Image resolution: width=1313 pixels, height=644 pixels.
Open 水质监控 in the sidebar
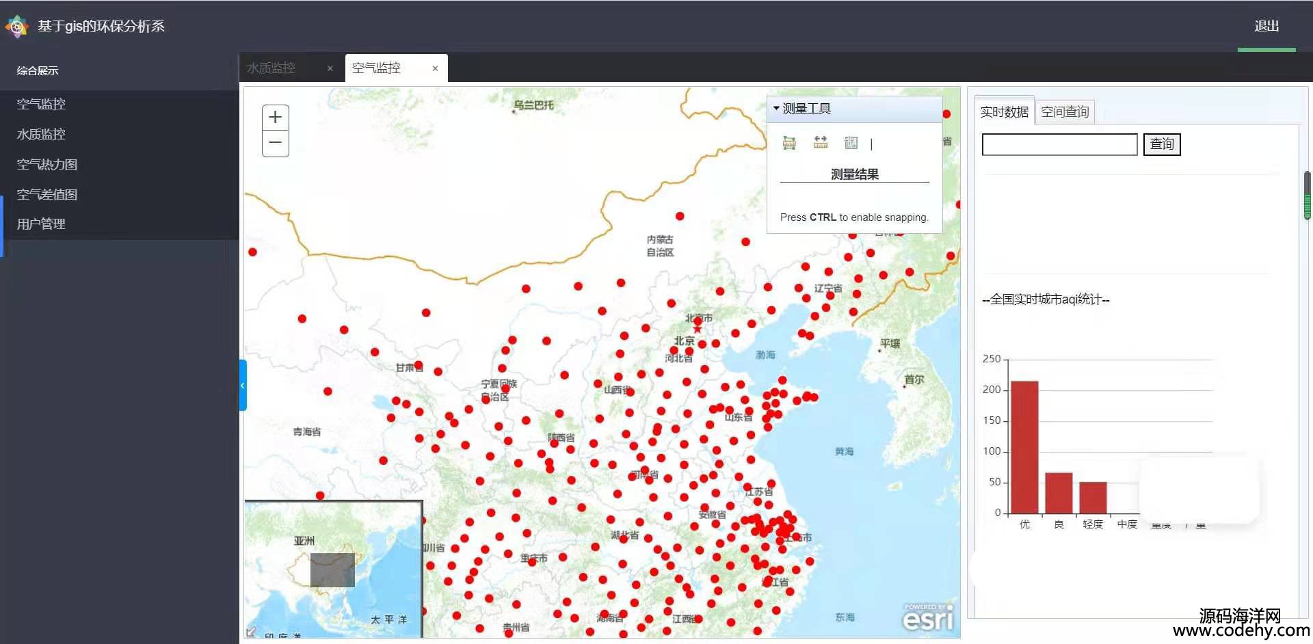point(41,134)
